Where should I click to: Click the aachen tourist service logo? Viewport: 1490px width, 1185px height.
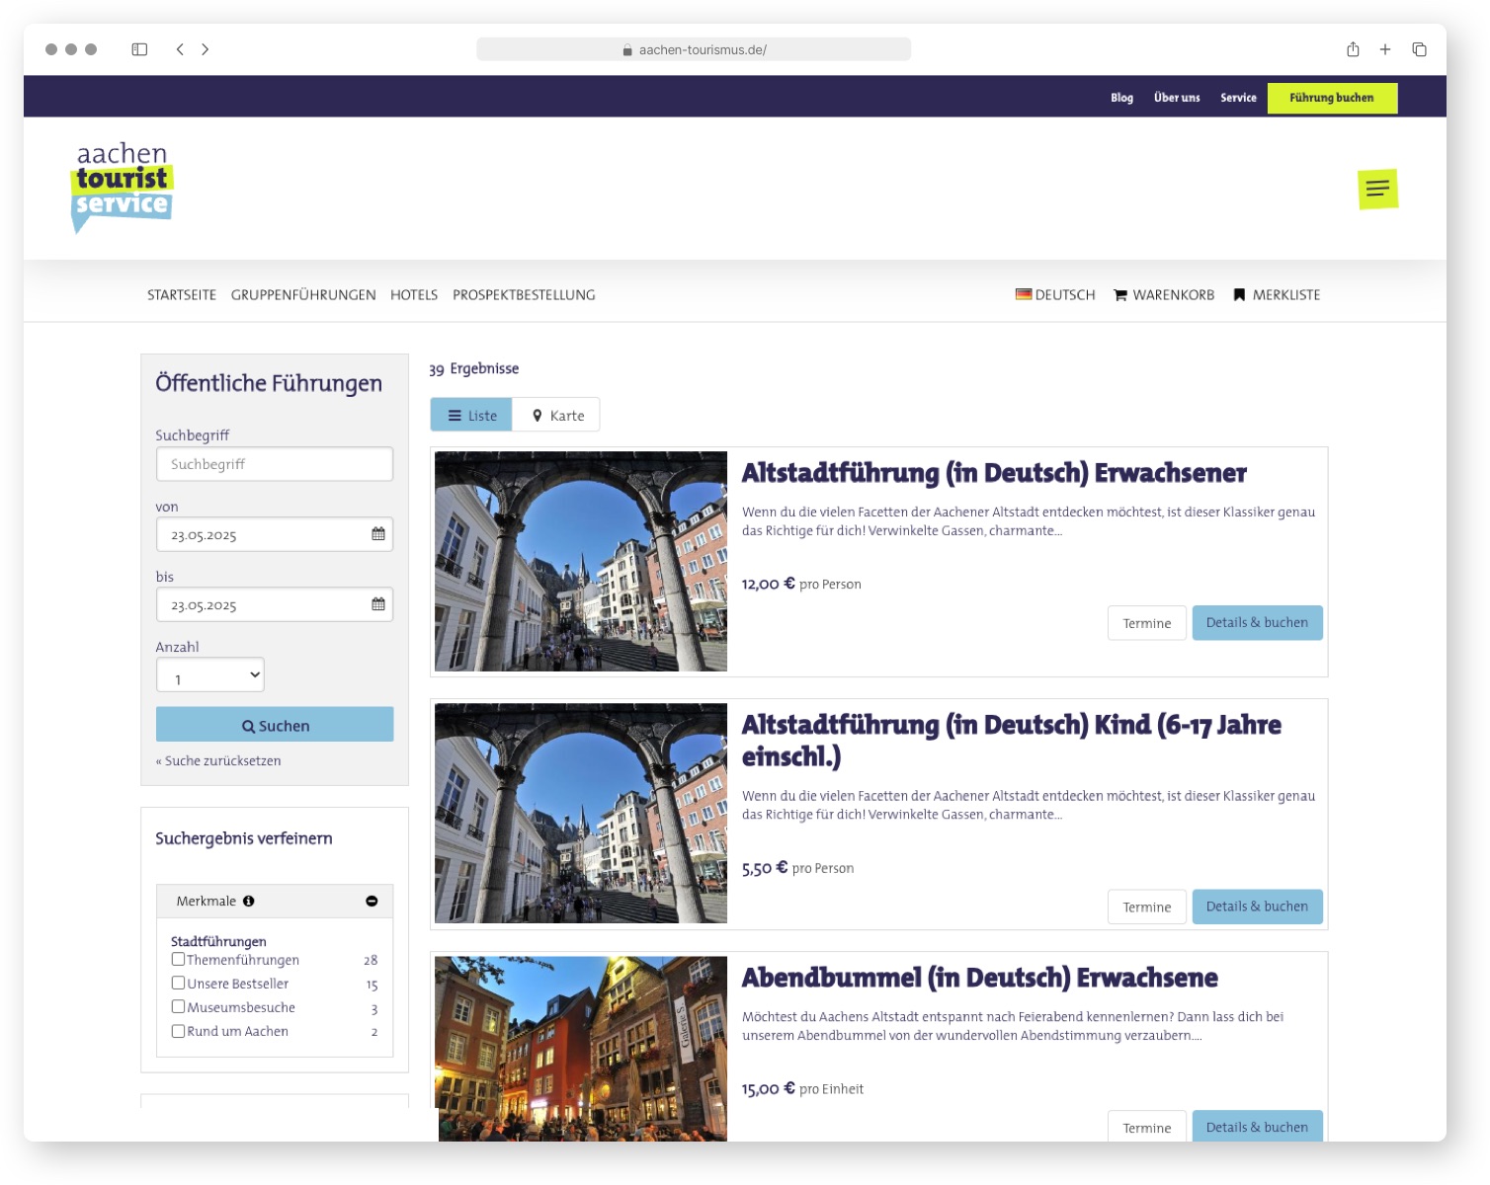coord(123,187)
